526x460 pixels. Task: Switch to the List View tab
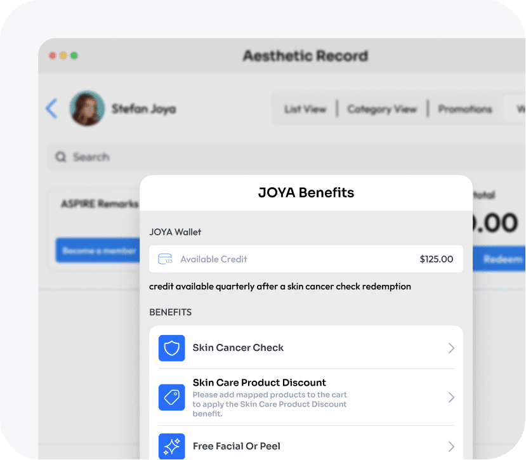(305, 109)
